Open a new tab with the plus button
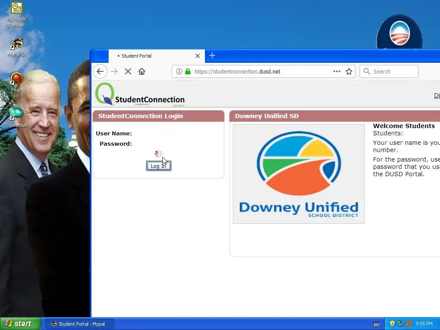Viewport: 440px width, 330px height. point(212,55)
